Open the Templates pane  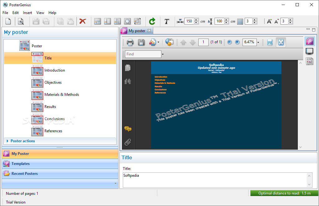point(60,164)
